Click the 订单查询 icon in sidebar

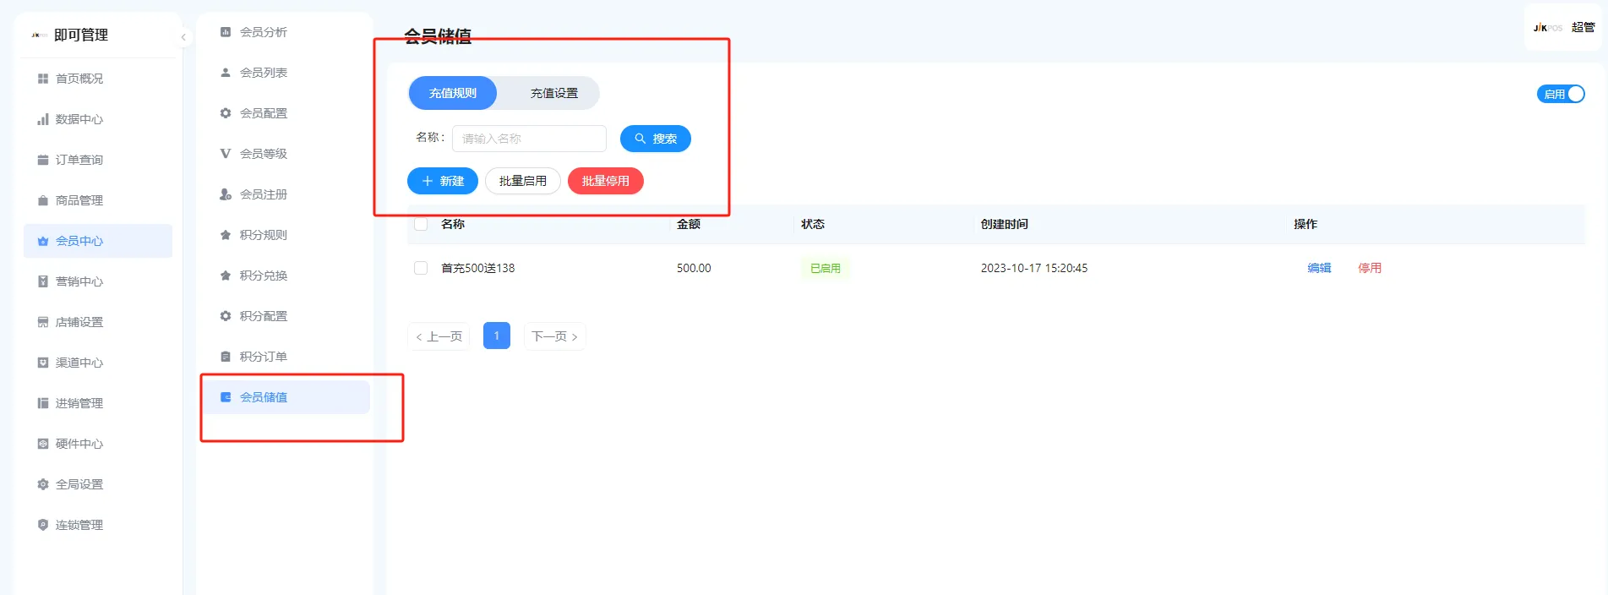43,160
